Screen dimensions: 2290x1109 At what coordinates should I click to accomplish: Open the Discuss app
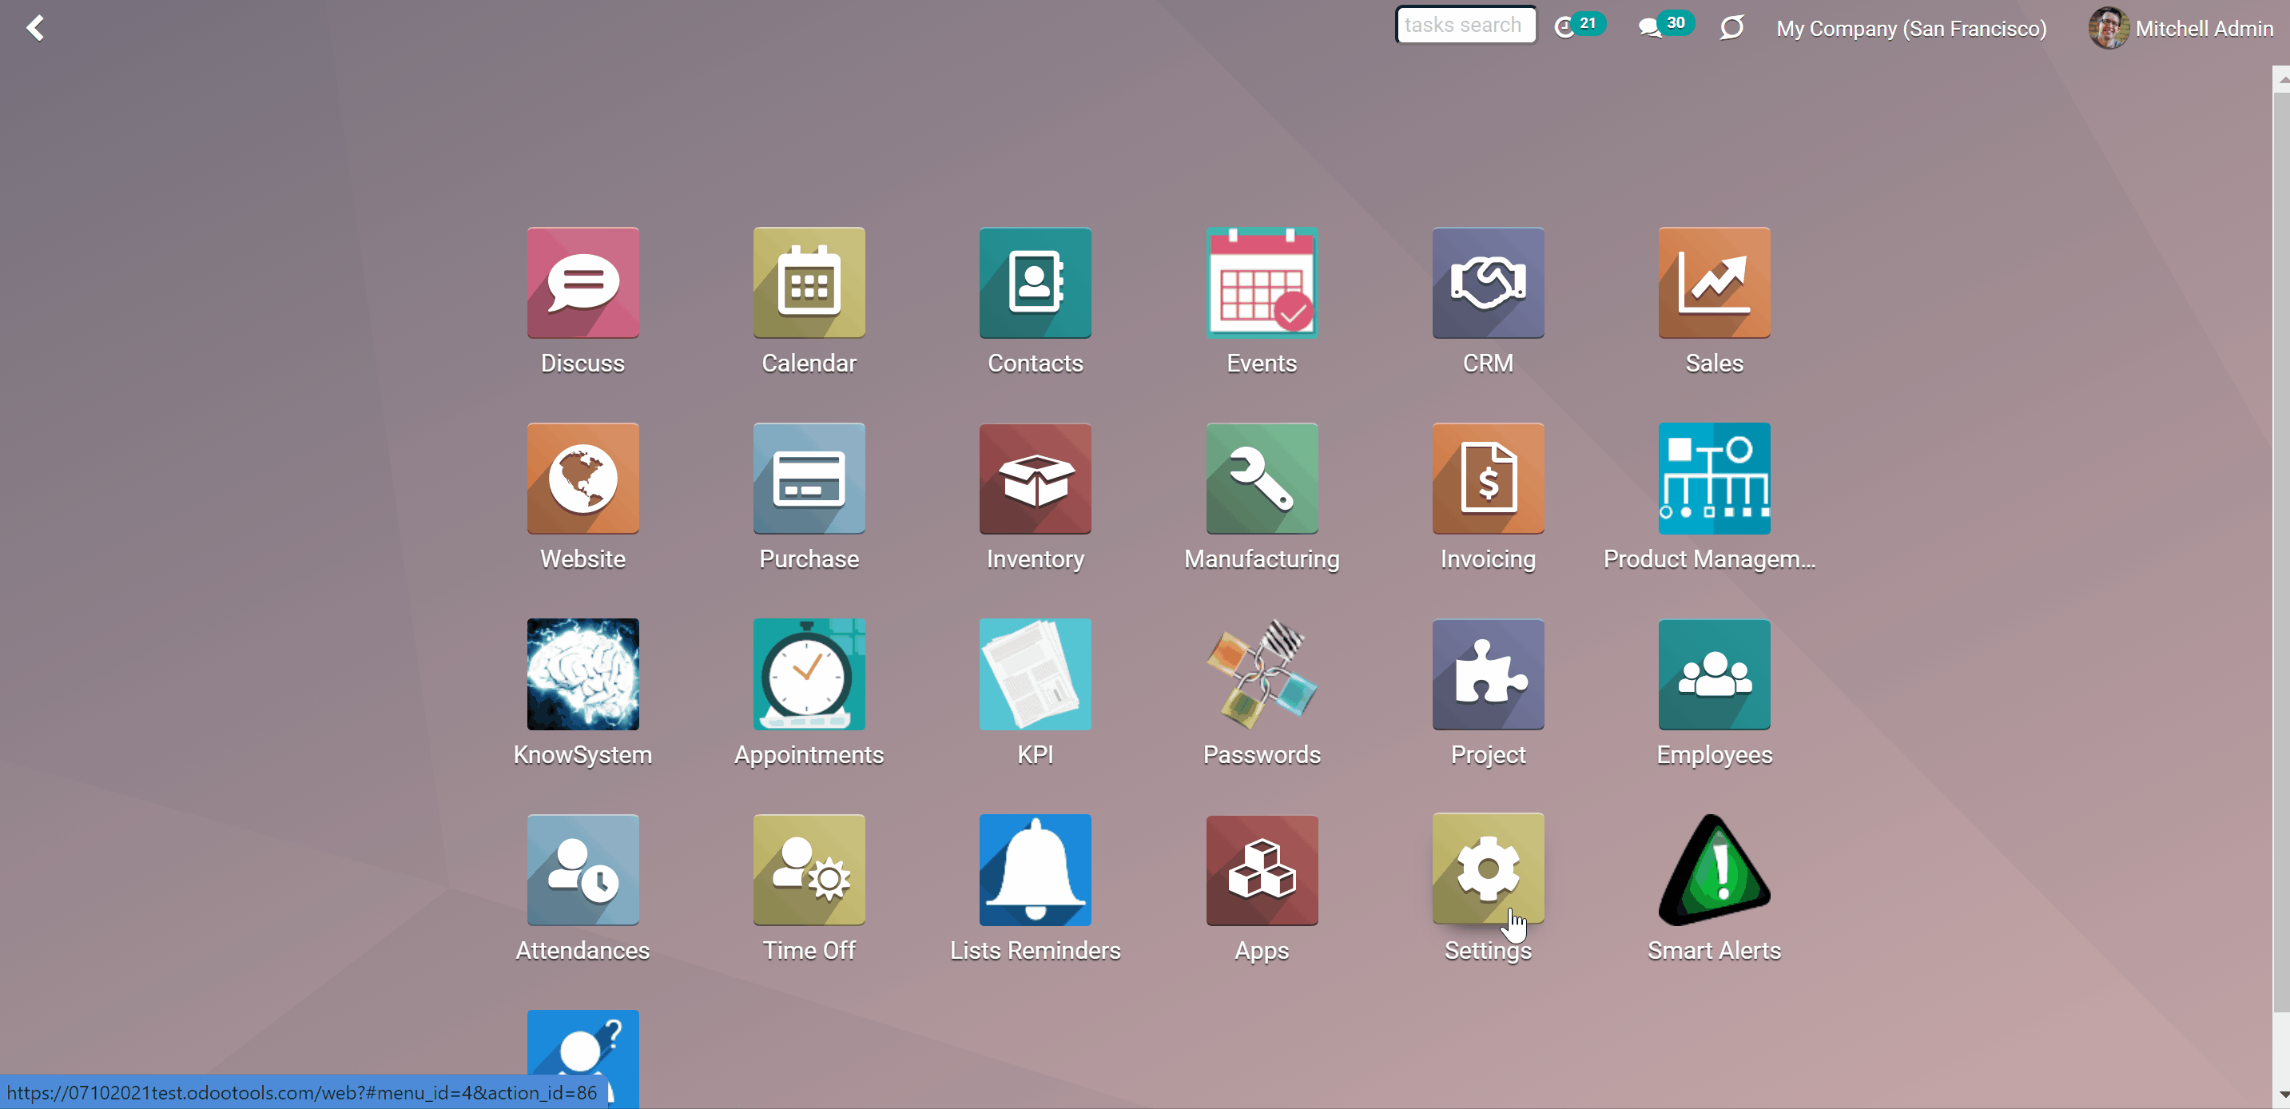point(582,283)
